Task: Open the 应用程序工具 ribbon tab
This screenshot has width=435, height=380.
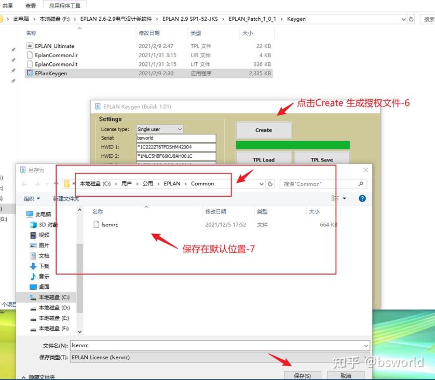Action: pyautogui.click(x=65, y=6)
